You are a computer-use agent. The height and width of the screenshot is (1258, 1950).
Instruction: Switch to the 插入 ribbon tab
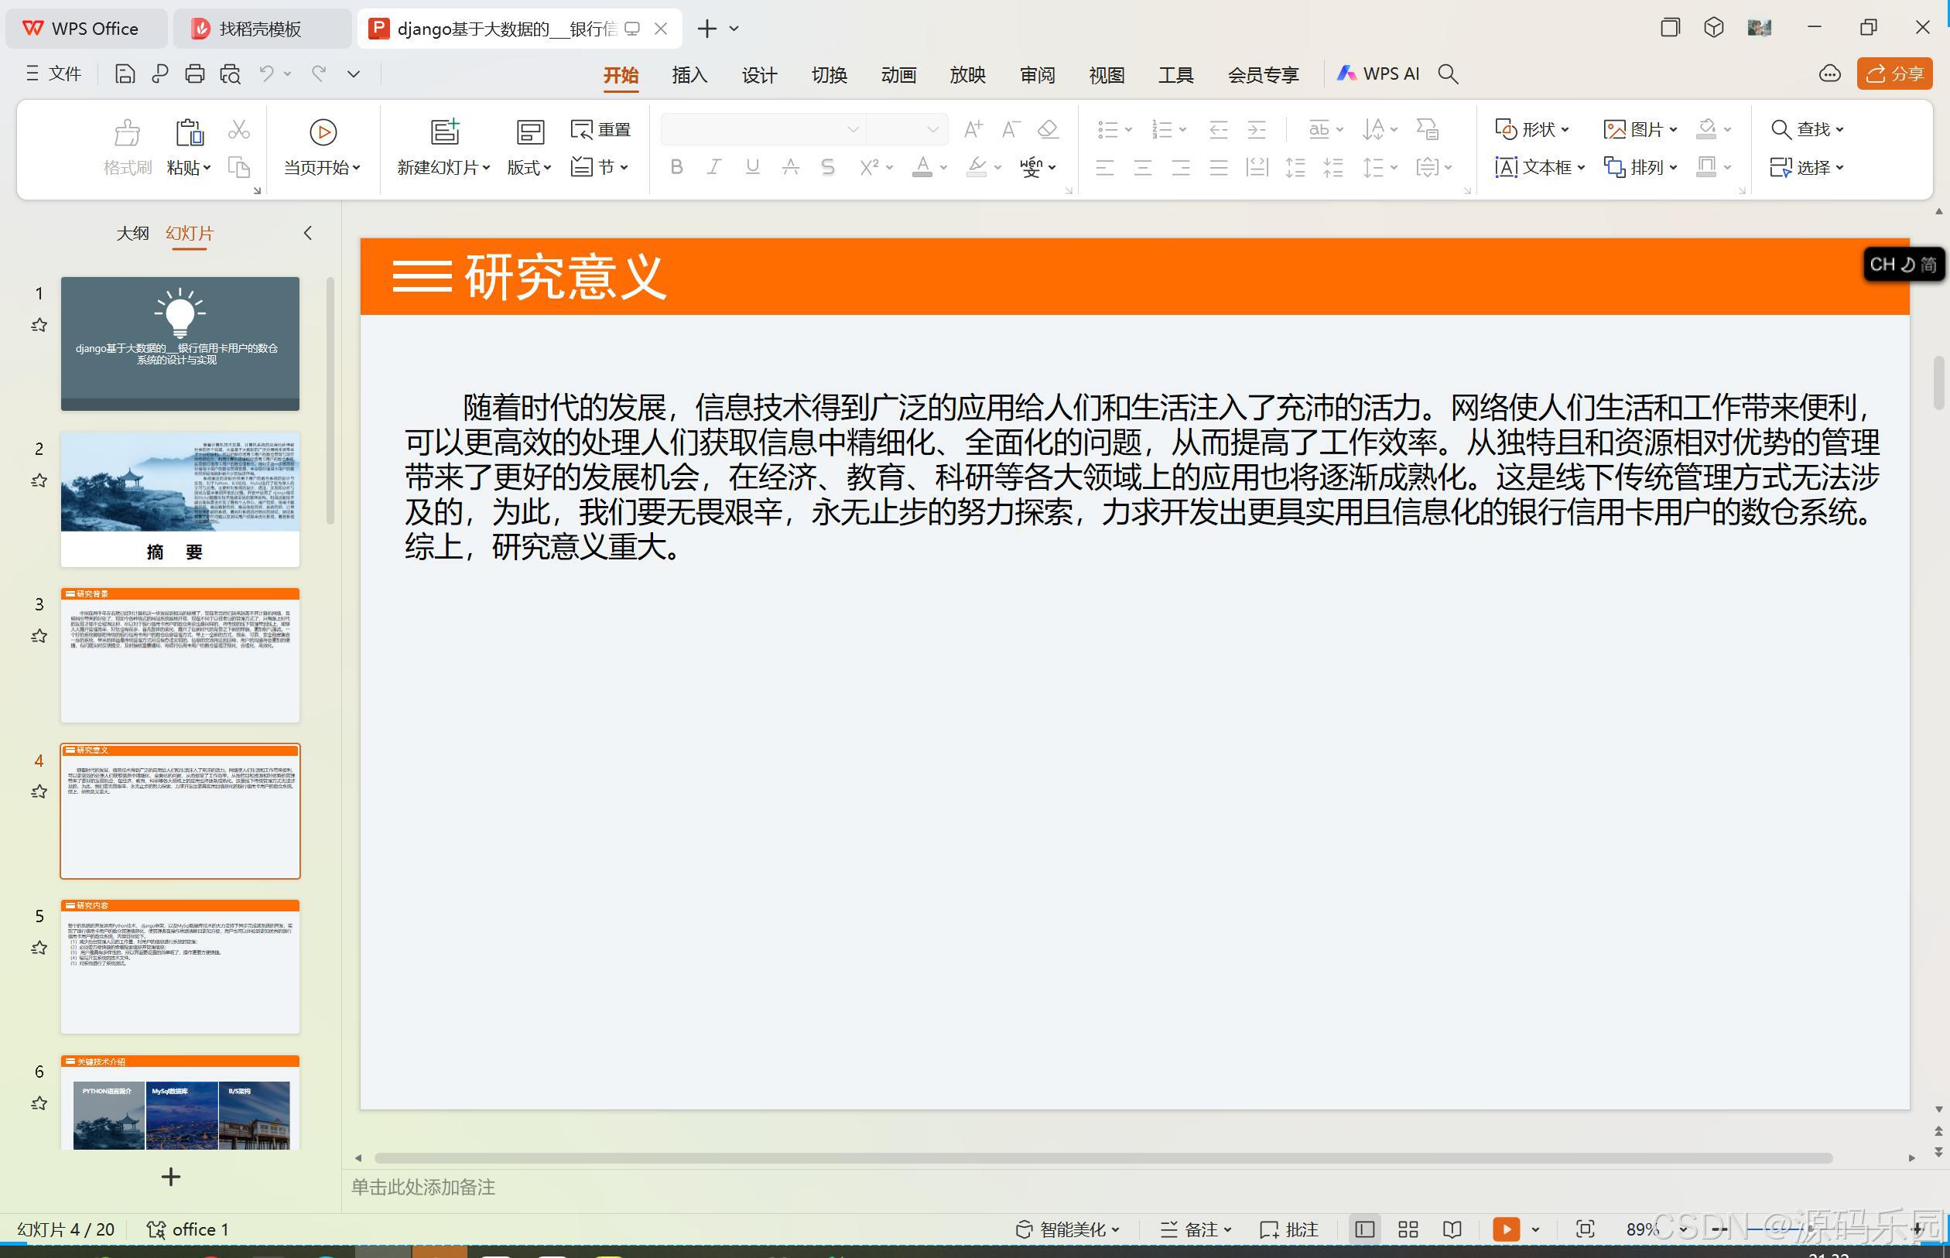click(689, 73)
